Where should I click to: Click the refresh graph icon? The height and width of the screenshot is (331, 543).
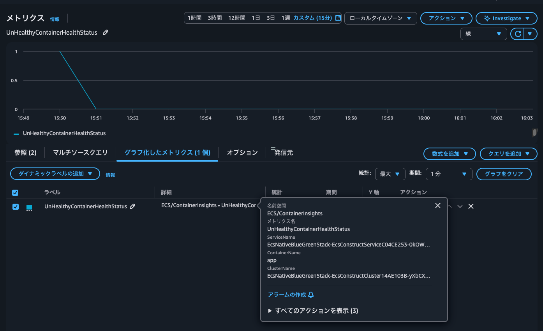518,34
